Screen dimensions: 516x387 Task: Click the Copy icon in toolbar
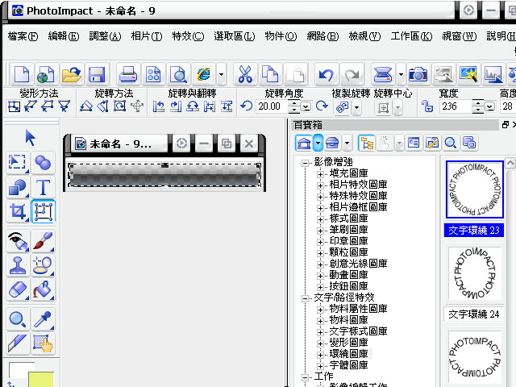pos(270,73)
